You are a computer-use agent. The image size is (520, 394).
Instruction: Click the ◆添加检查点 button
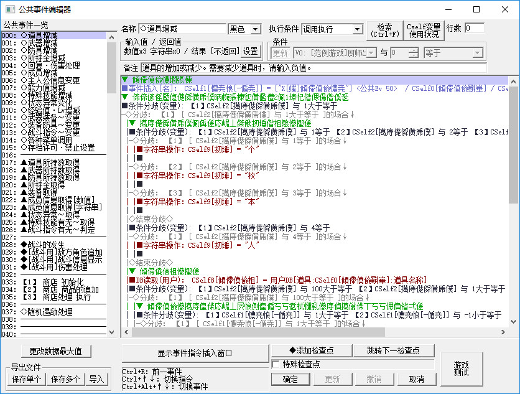312,350
